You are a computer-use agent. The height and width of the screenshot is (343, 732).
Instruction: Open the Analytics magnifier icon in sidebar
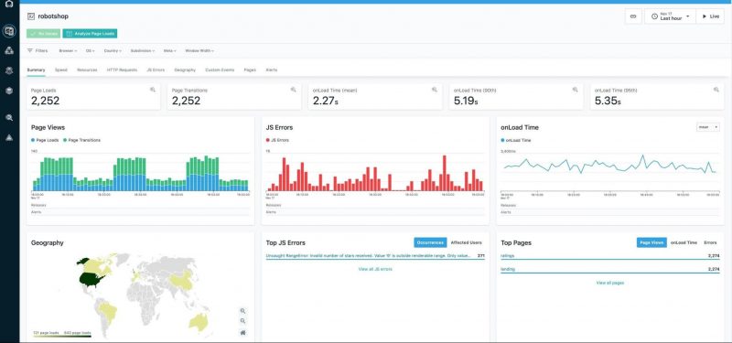(9, 118)
